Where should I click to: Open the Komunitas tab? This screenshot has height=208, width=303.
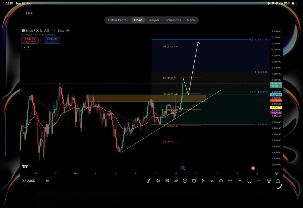click(173, 20)
